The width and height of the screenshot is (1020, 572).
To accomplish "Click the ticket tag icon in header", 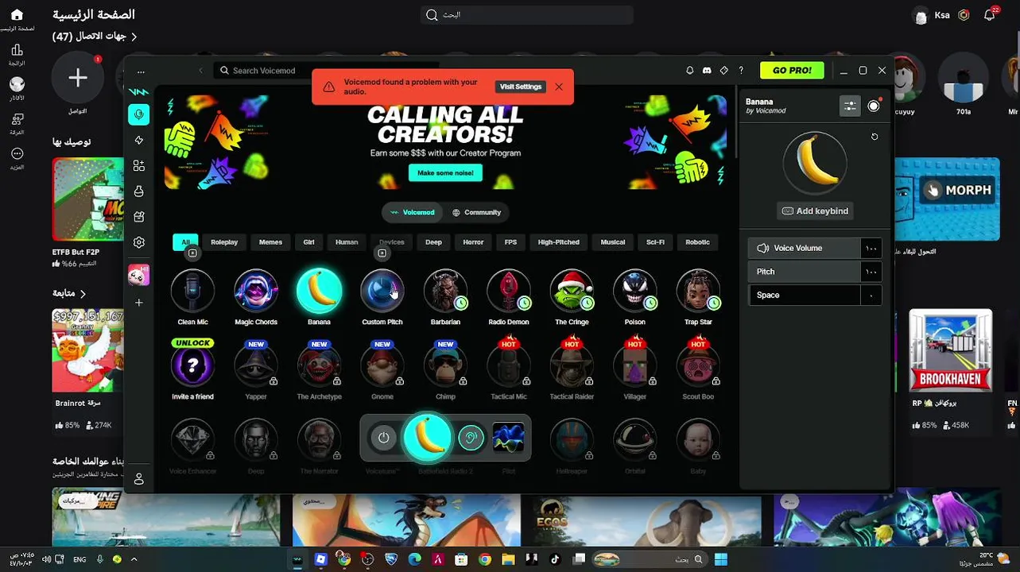I will coord(724,71).
